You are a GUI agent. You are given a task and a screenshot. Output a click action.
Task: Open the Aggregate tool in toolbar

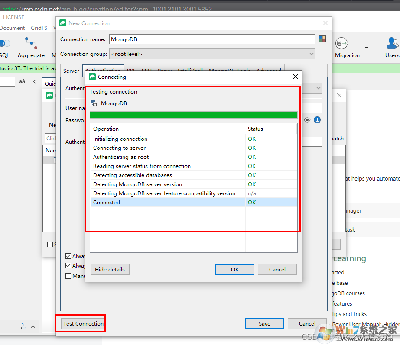(x=31, y=48)
